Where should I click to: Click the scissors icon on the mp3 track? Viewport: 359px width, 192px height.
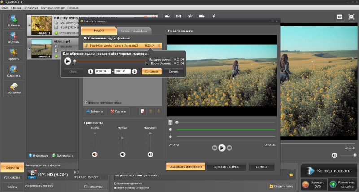[159, 45]
